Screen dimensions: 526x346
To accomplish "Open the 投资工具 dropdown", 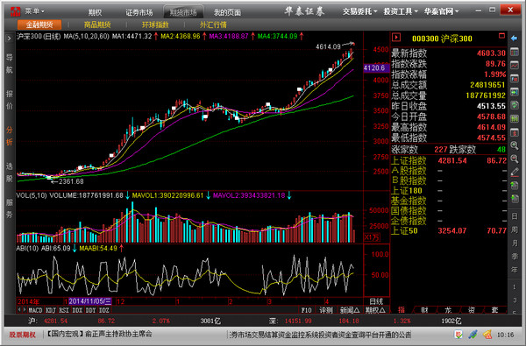I will click(x=401, y=11).
